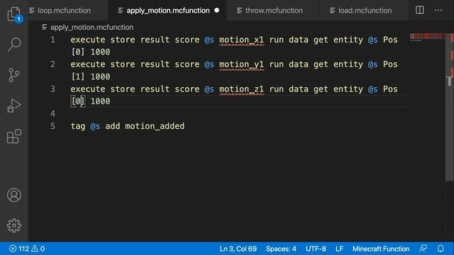Click the word tag on line 5

78,126
